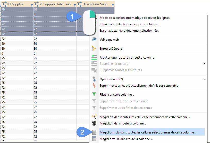Image resolution: width=210 pixels, height=143 pixels.
Task: Select Filtrer sur cette colonne entry
Action: point(117,94)
